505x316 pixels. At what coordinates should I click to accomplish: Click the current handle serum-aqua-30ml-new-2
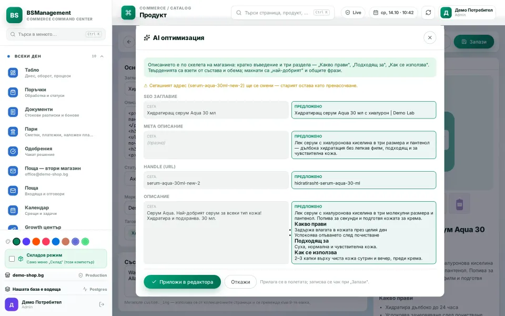coord(216,180)
